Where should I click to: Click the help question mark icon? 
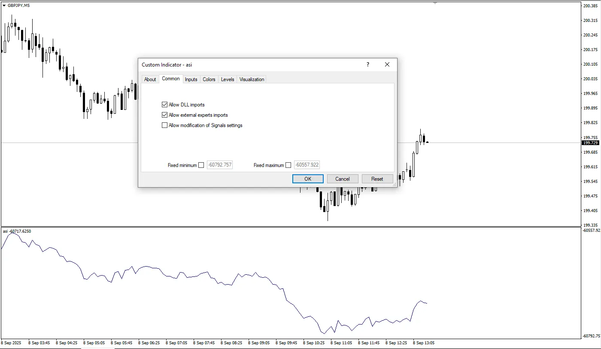pos(367,65)
